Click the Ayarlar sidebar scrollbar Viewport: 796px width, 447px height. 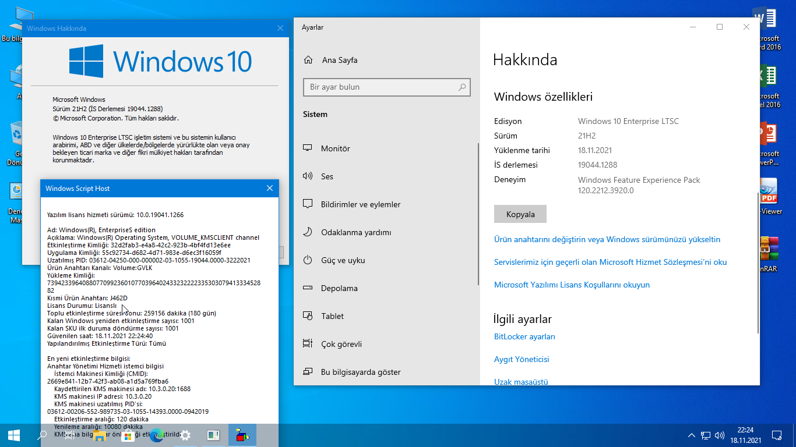(478, 215)
